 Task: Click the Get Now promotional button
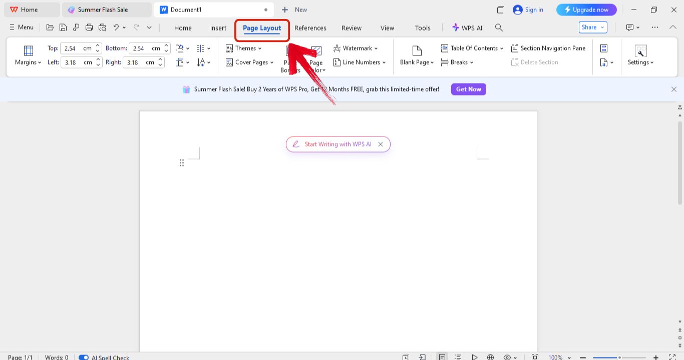click(x=468, y=89)
